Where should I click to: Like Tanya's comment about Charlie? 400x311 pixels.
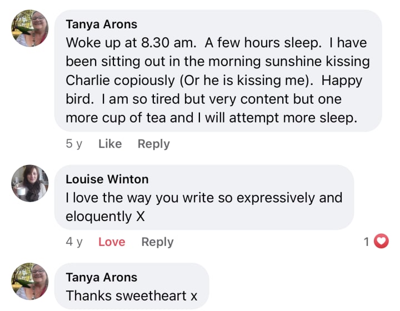(x=109, y=144)
